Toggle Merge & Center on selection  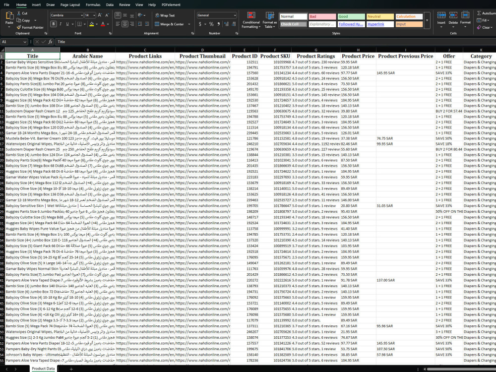170,24
